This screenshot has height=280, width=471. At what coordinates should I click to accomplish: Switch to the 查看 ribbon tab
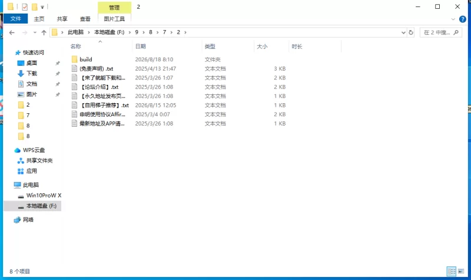coord(85,19)
